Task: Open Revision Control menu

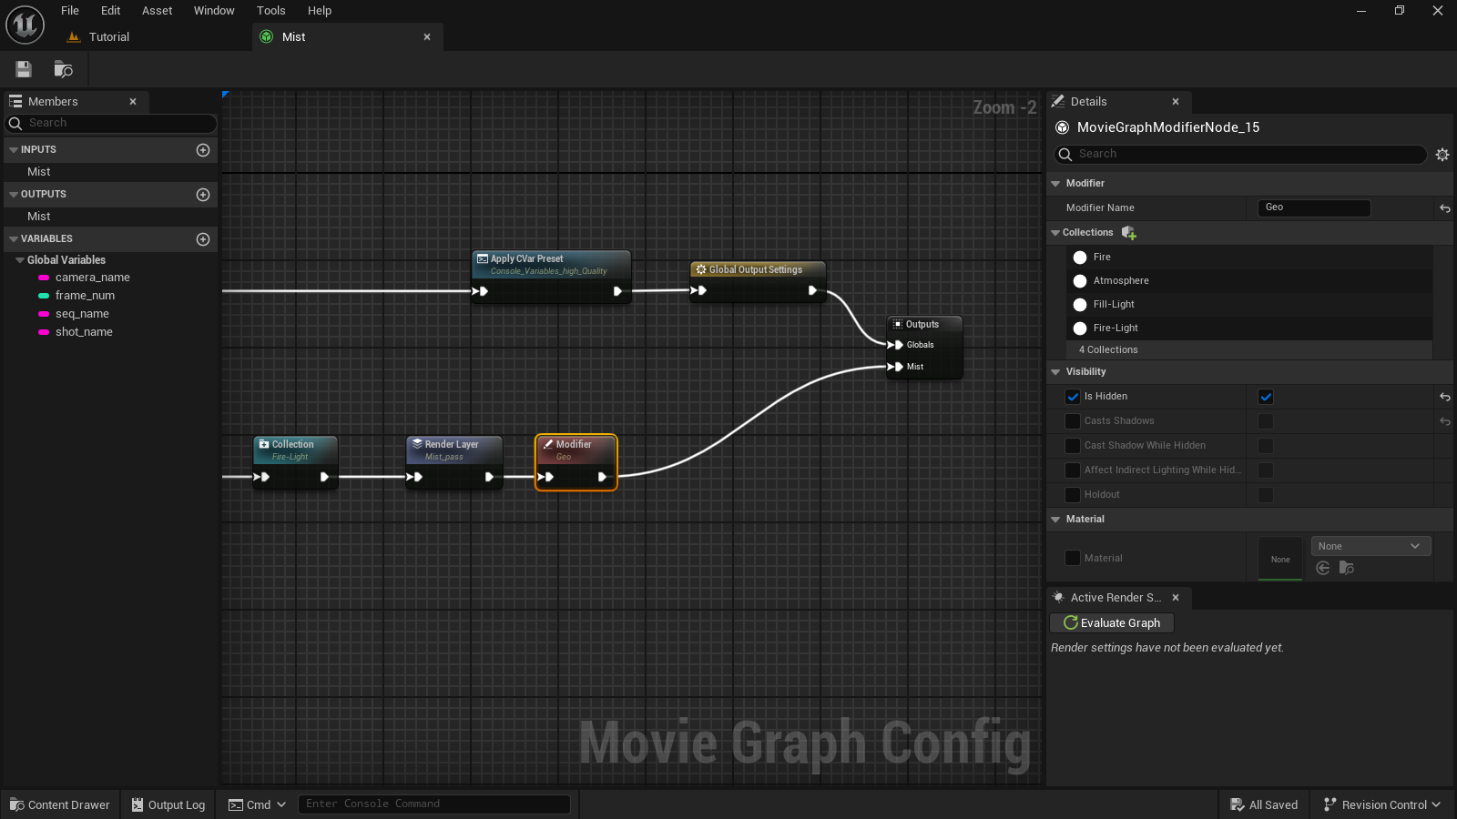Action: coord(1382,805)
